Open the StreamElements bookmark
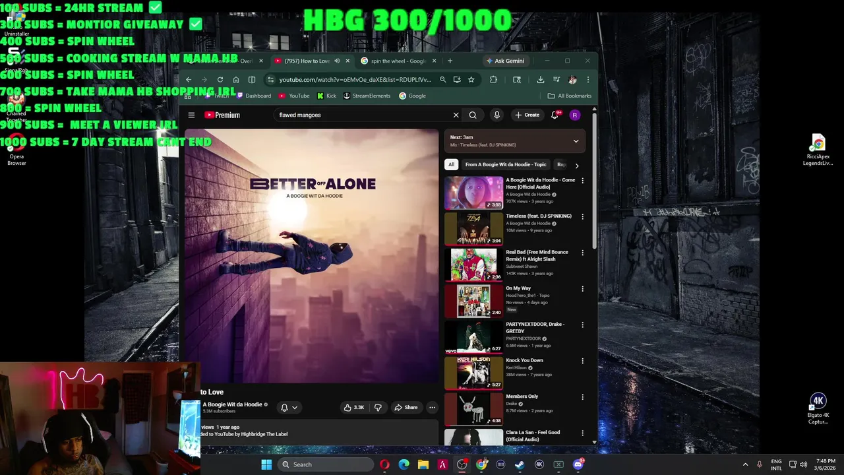This screenshot has height=475, width=844. (x=367, y=96)
